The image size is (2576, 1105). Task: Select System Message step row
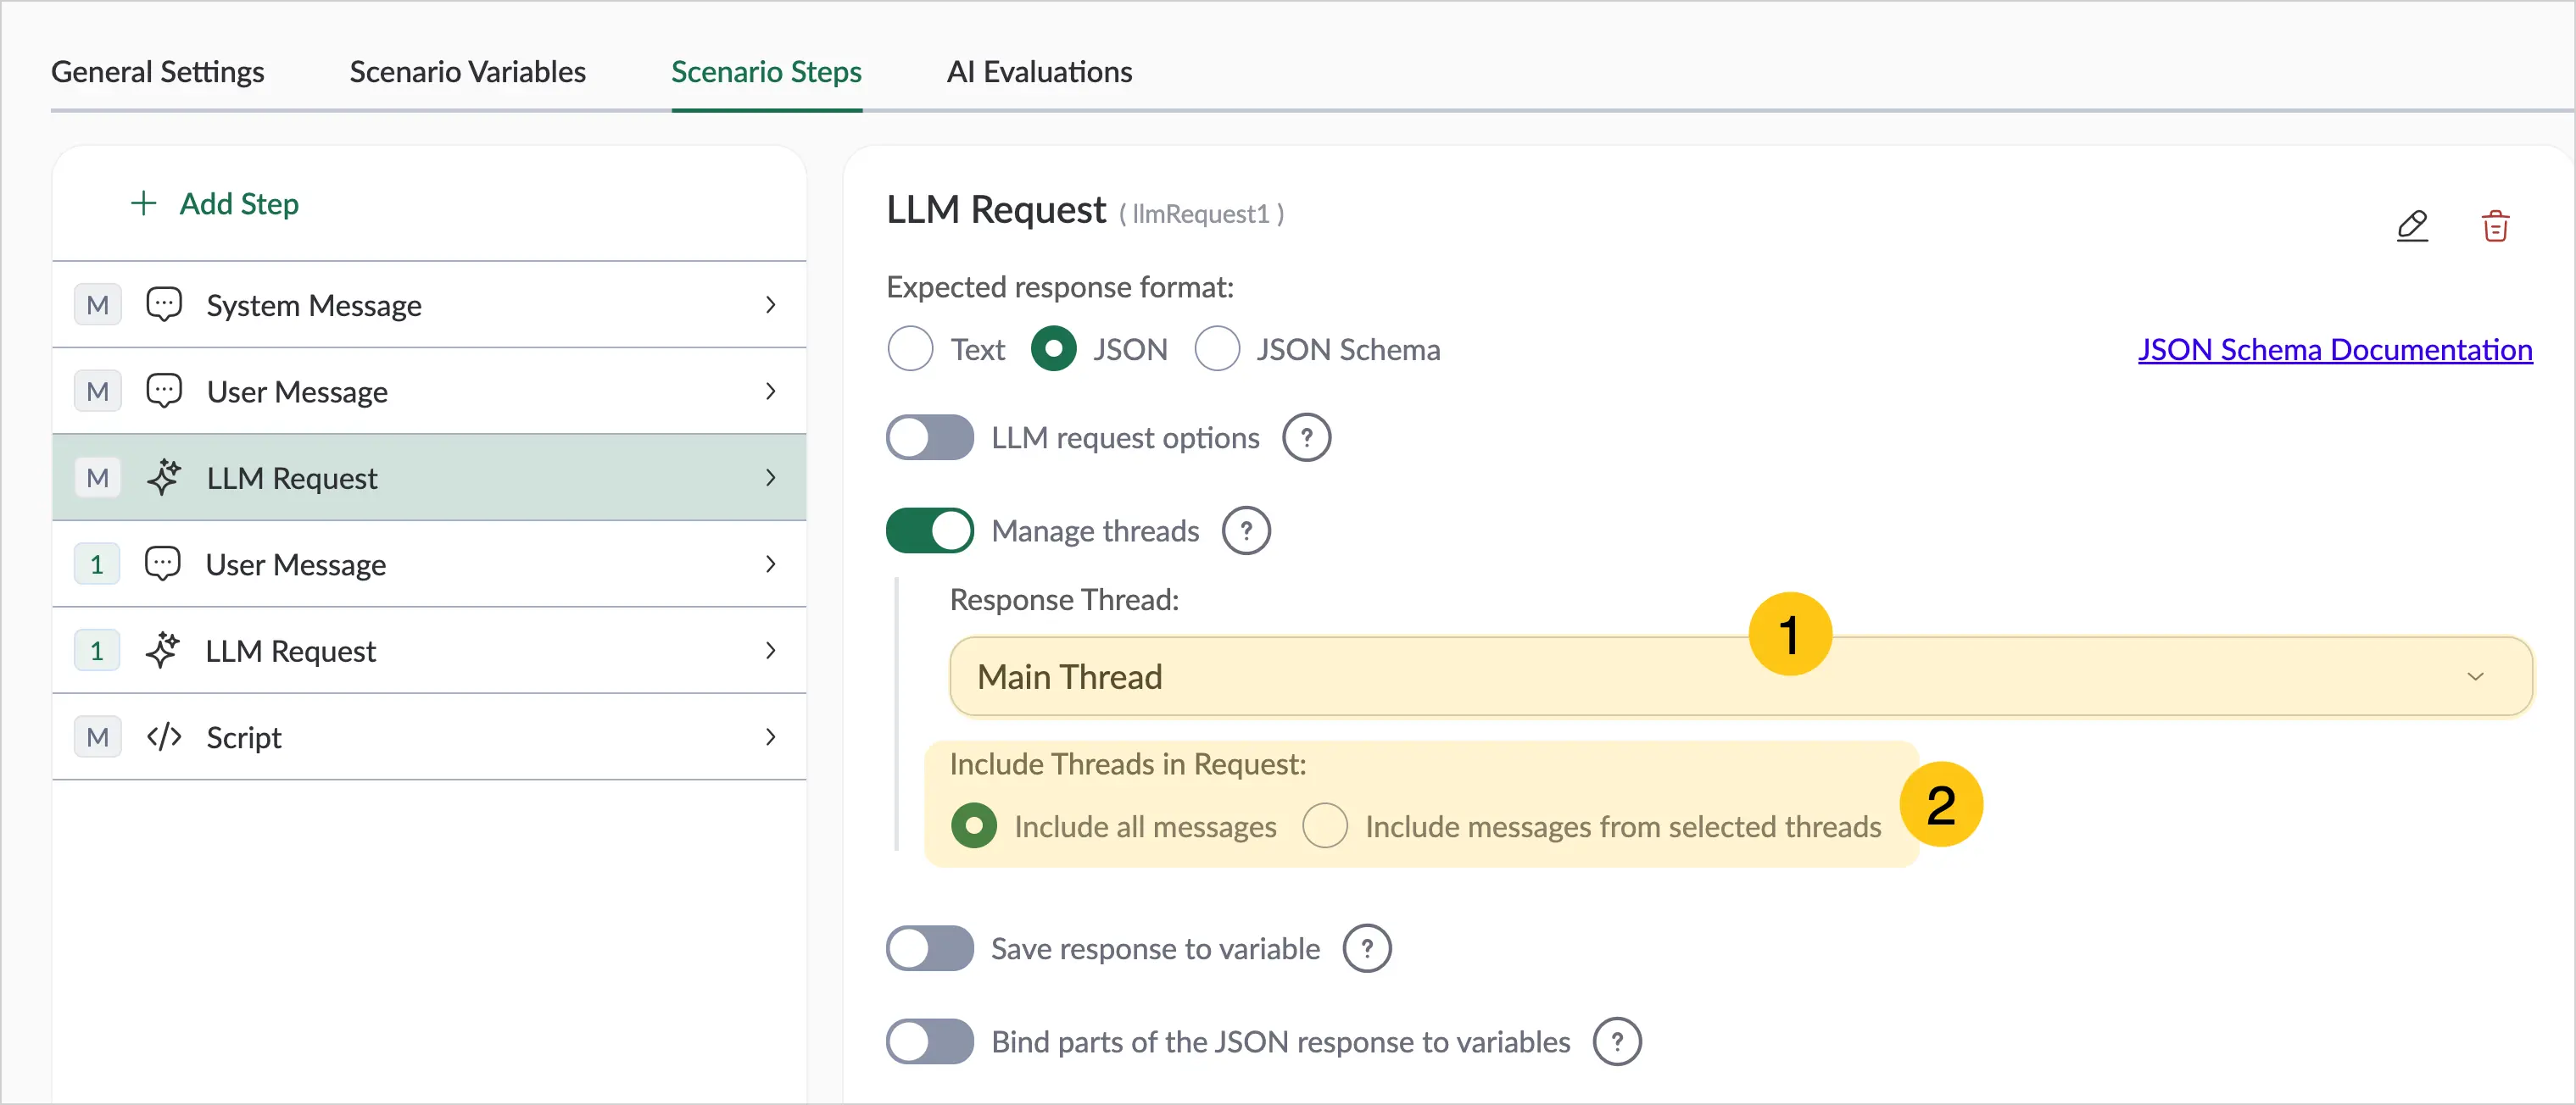[429, 305]
